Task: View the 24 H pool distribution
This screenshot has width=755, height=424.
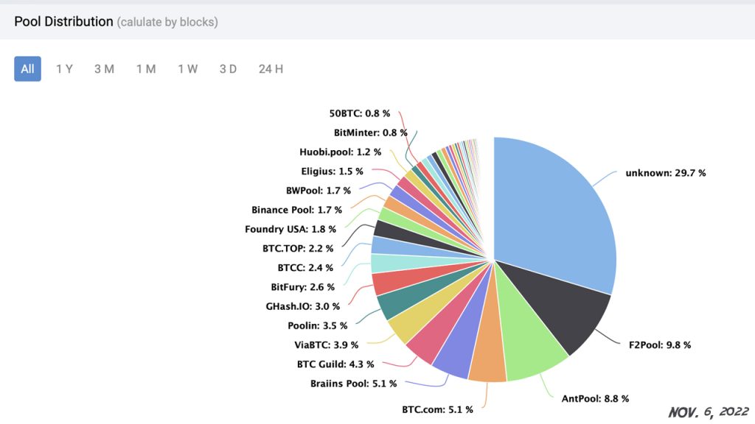Action: tap(269, 68)
